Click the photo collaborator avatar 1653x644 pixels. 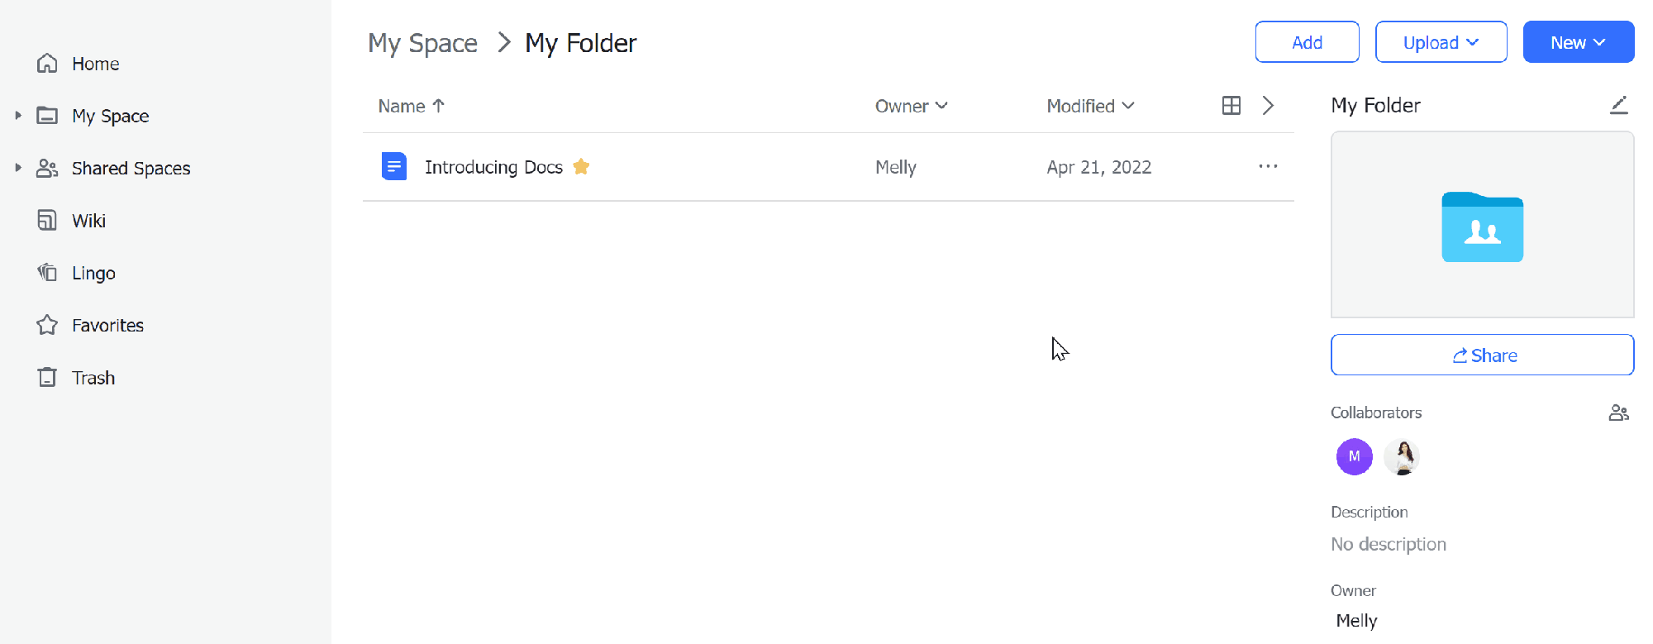tap(1402, 456)
